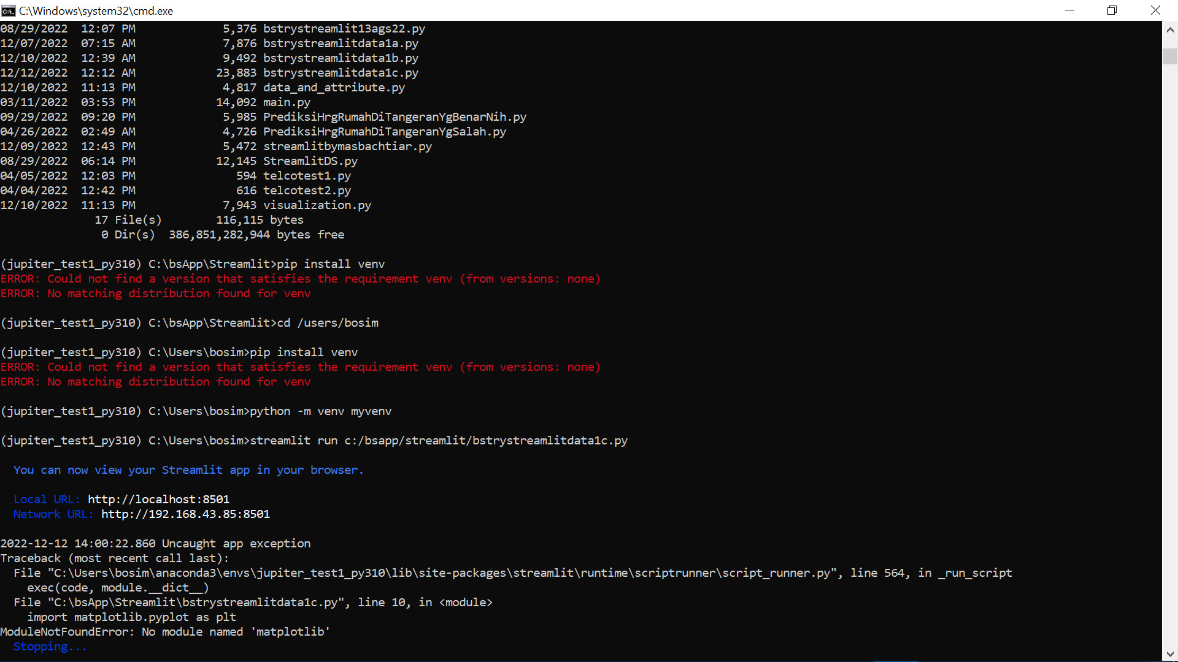
Task: Click the scrollbar down arrow
Action: (x=1169, y=654)
